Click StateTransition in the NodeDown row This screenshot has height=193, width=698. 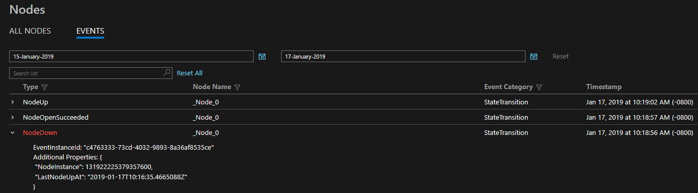[506, 133]
